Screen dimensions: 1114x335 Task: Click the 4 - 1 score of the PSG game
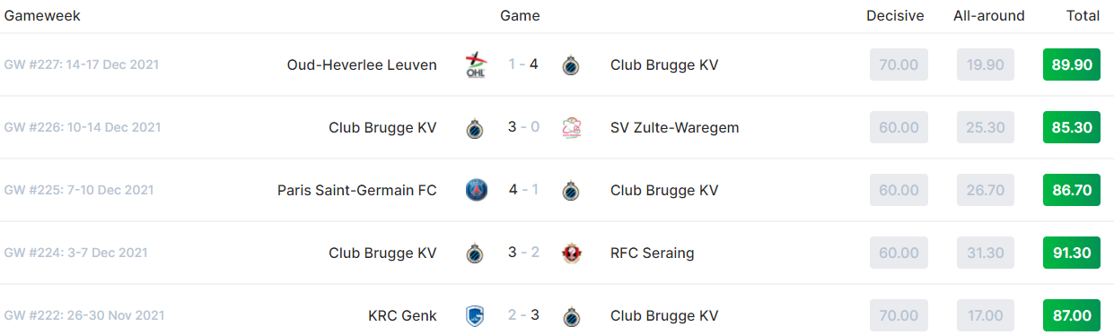[523, 190]
